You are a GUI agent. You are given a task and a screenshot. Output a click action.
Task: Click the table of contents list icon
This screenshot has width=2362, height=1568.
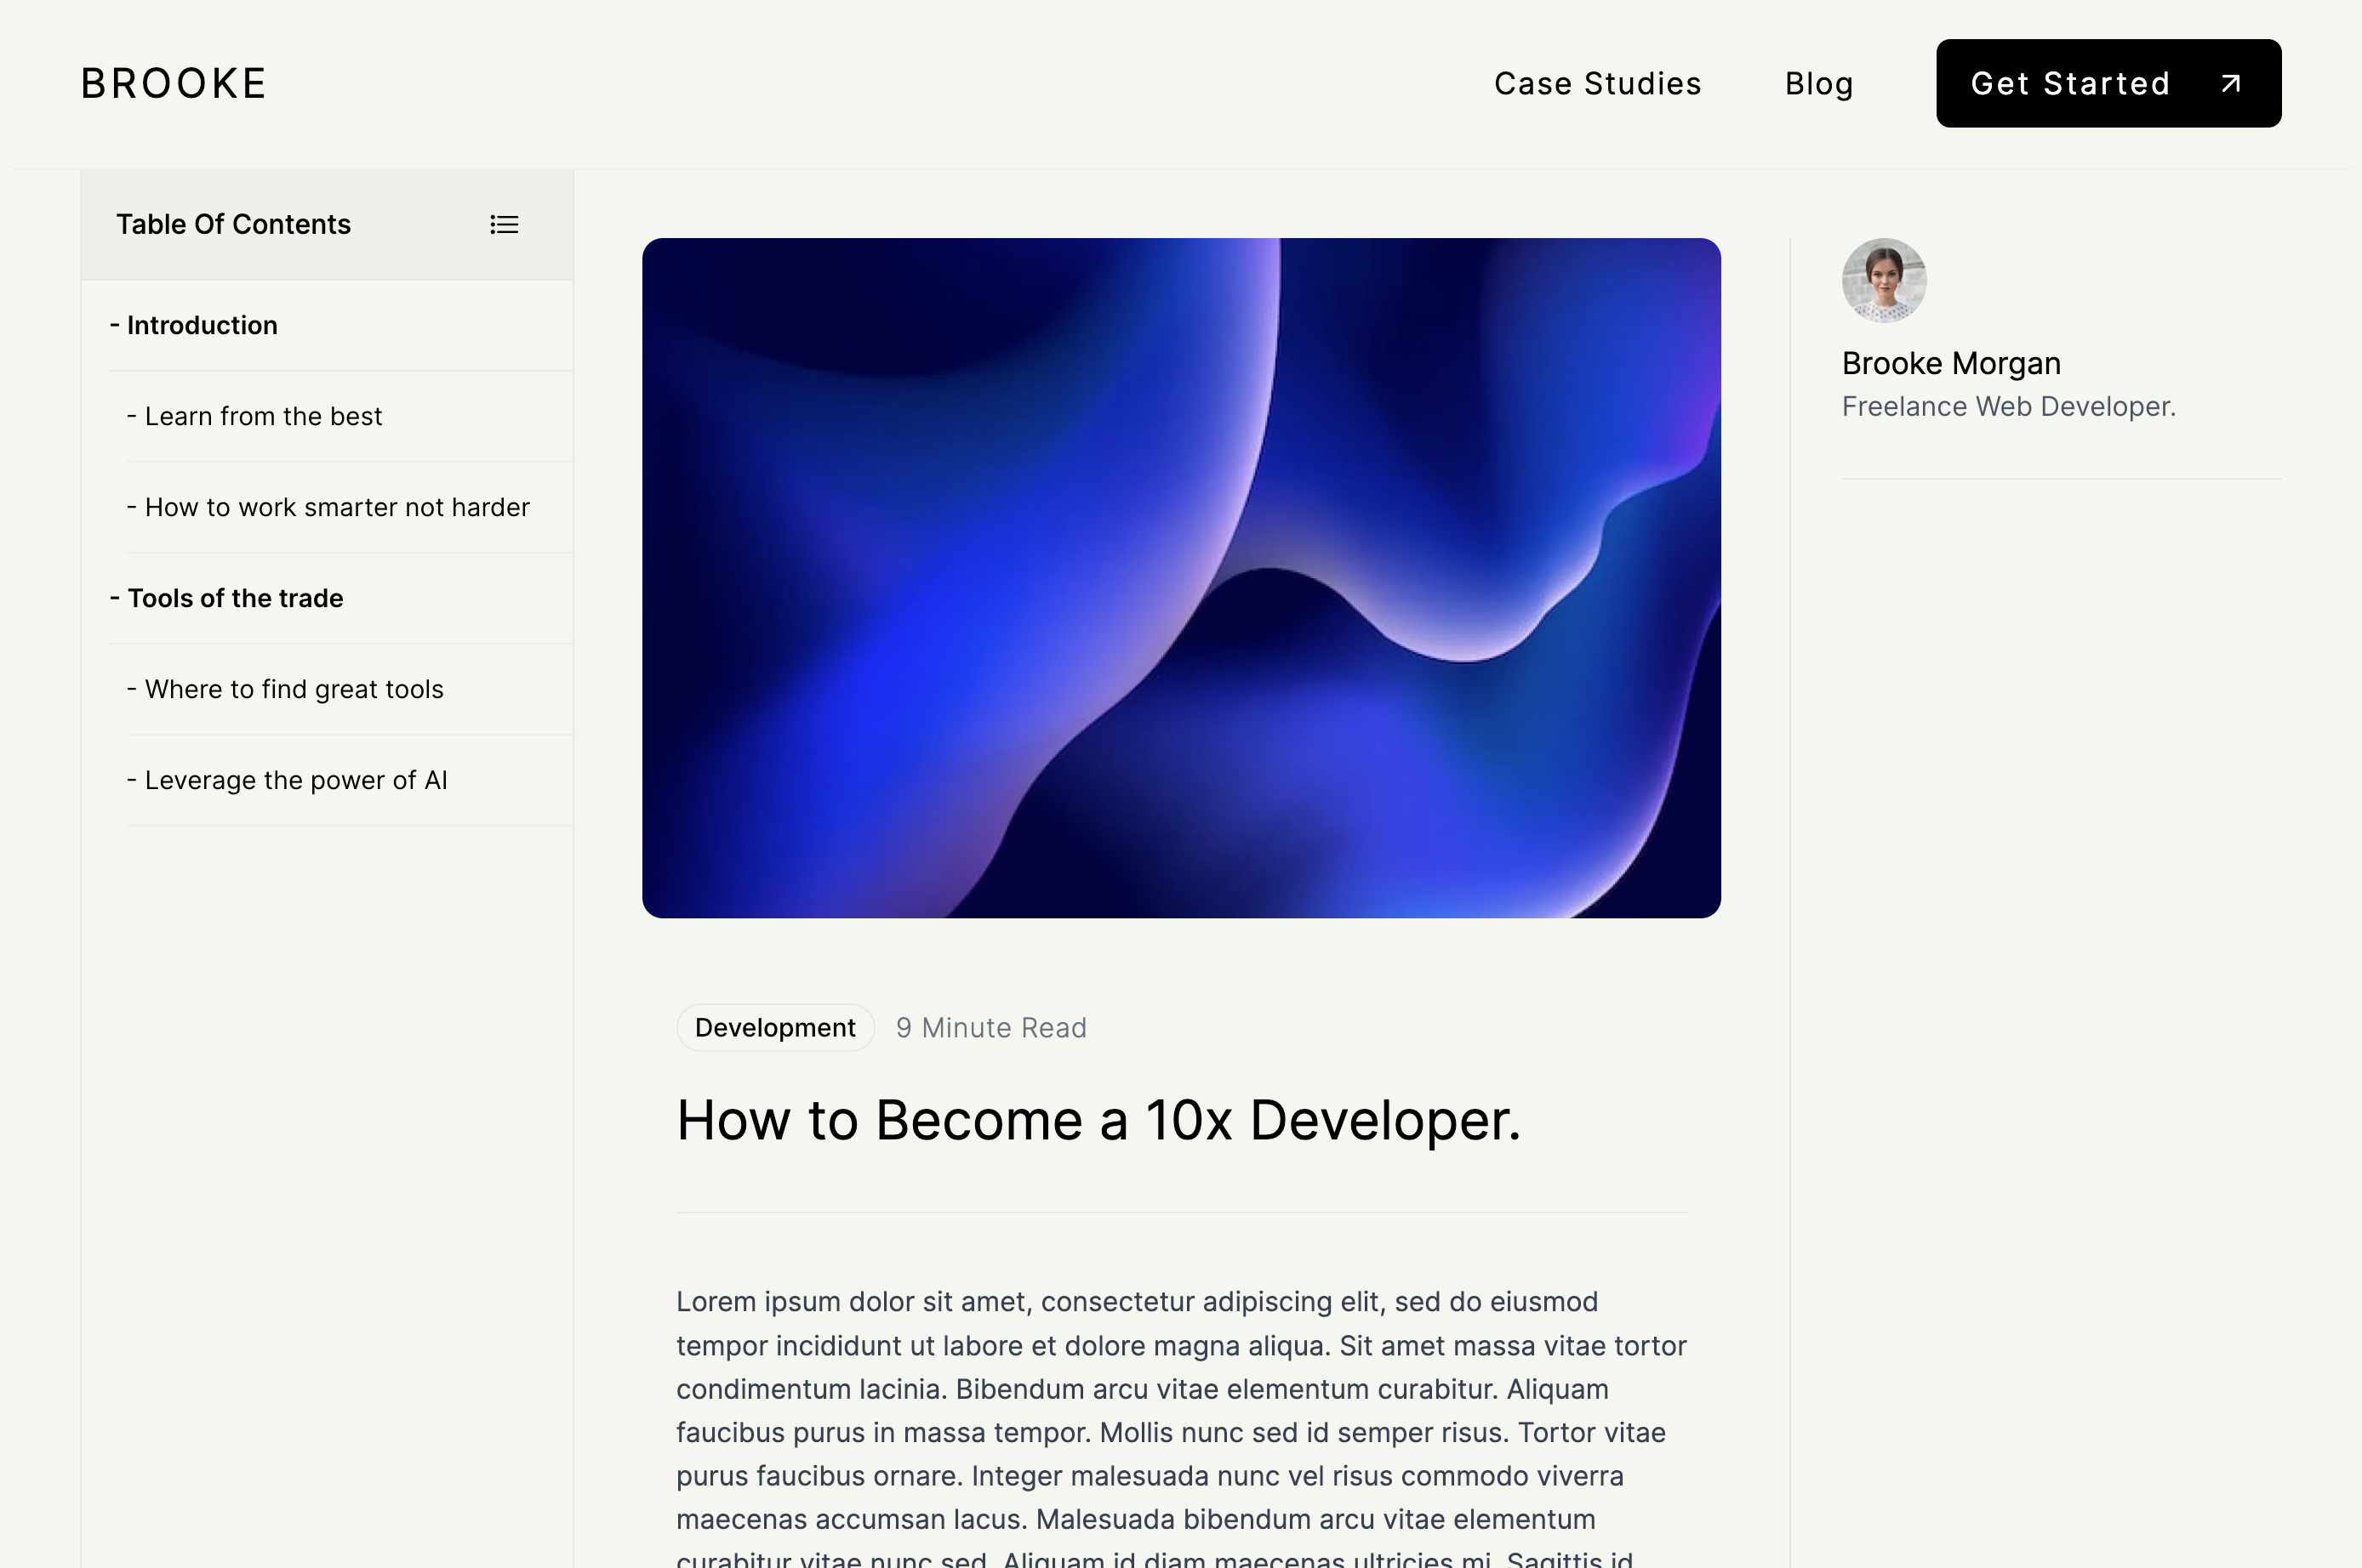click(505, 225)
